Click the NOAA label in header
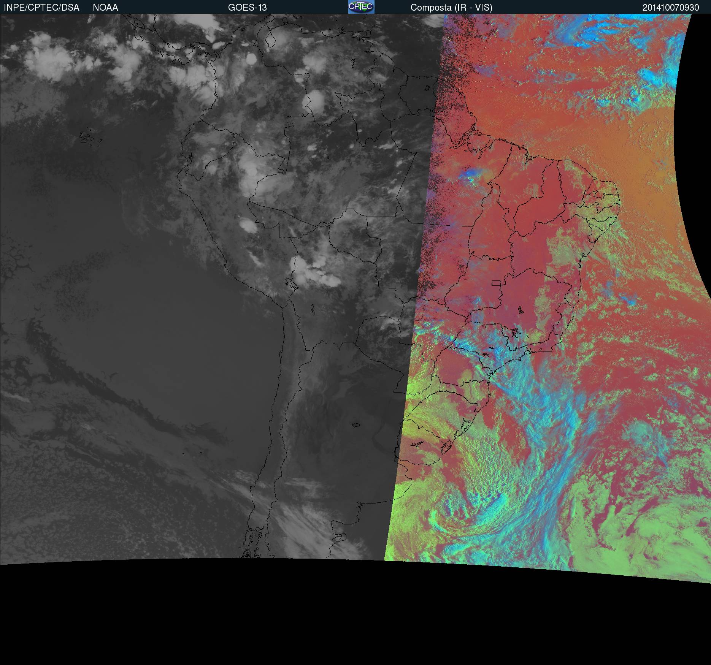Image resolution: width=711 pixels, height=665 pixels. 105,8
